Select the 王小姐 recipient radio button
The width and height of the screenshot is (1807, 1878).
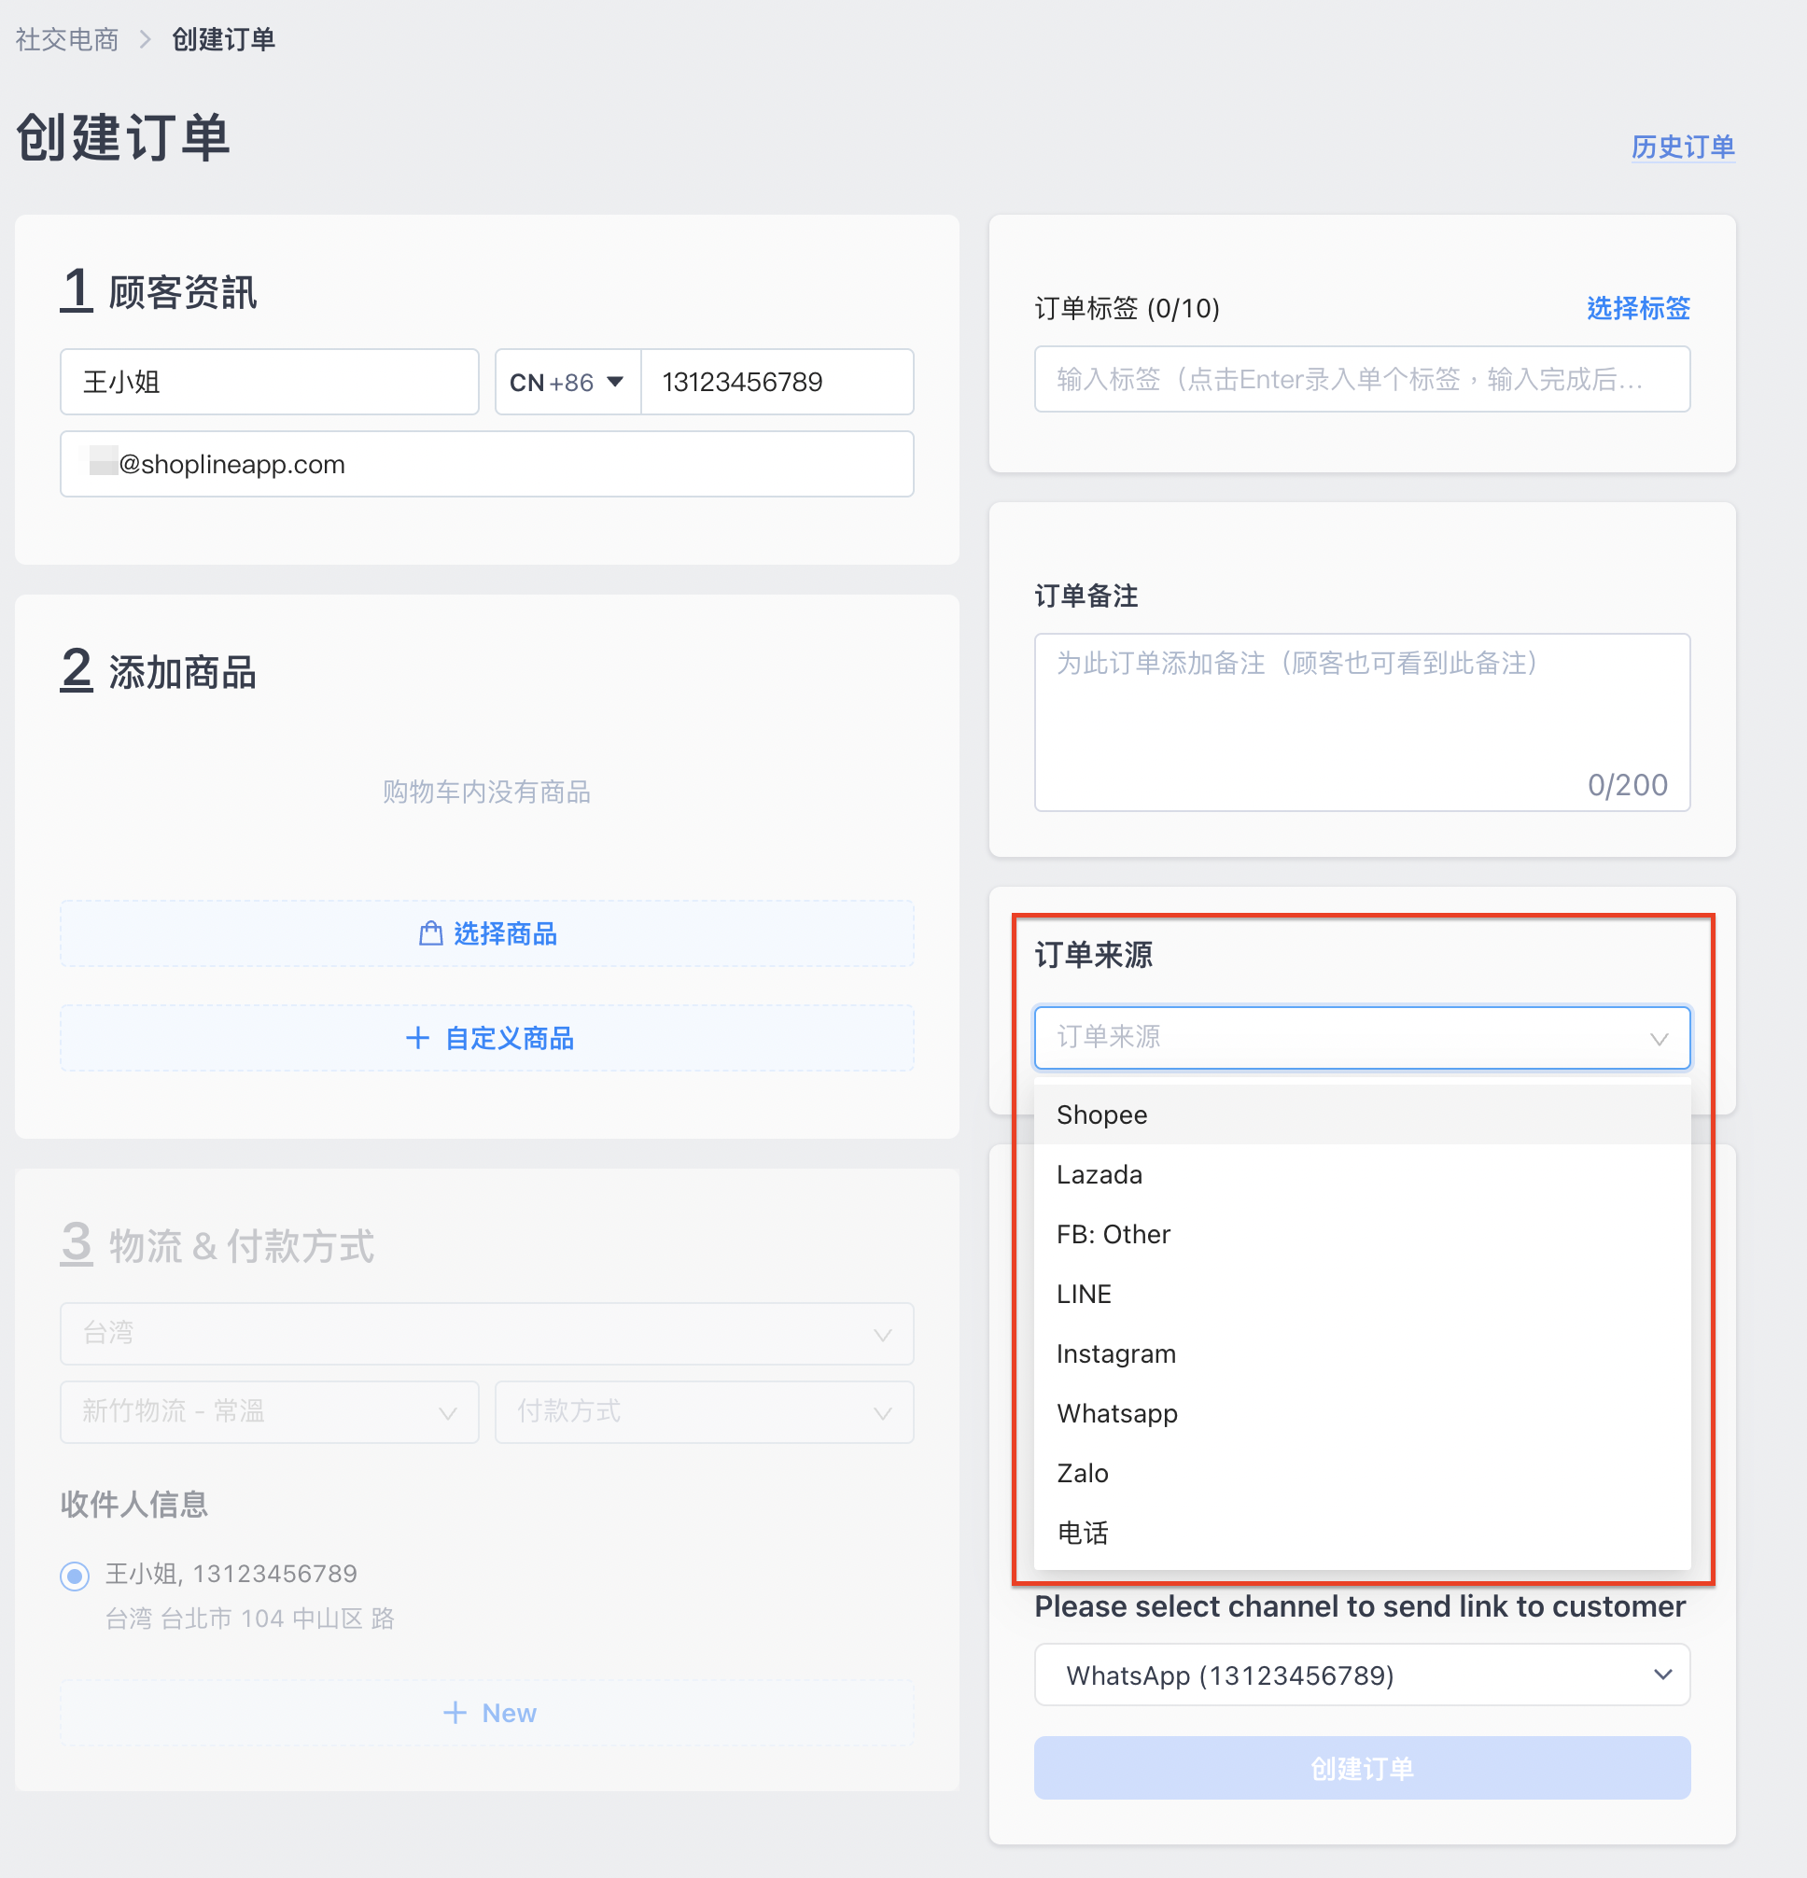coord(75,1576)
